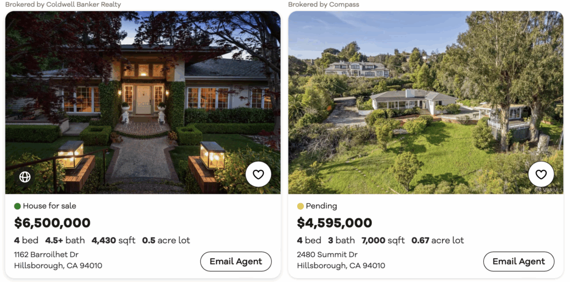The width and height of the screenshot is (570, 282).
Task: Click the yellow Pending status dot
Action: point(301,207)
